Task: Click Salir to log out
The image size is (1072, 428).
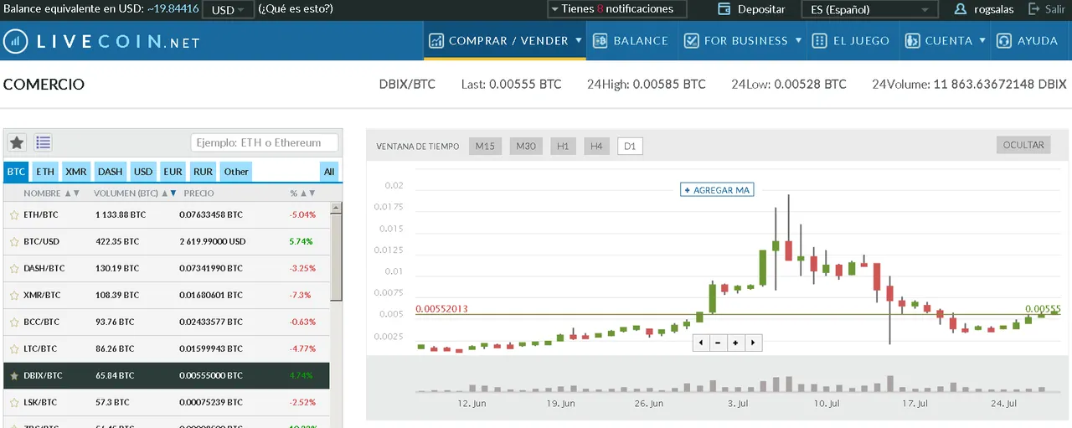Action: pos(1054,9)
